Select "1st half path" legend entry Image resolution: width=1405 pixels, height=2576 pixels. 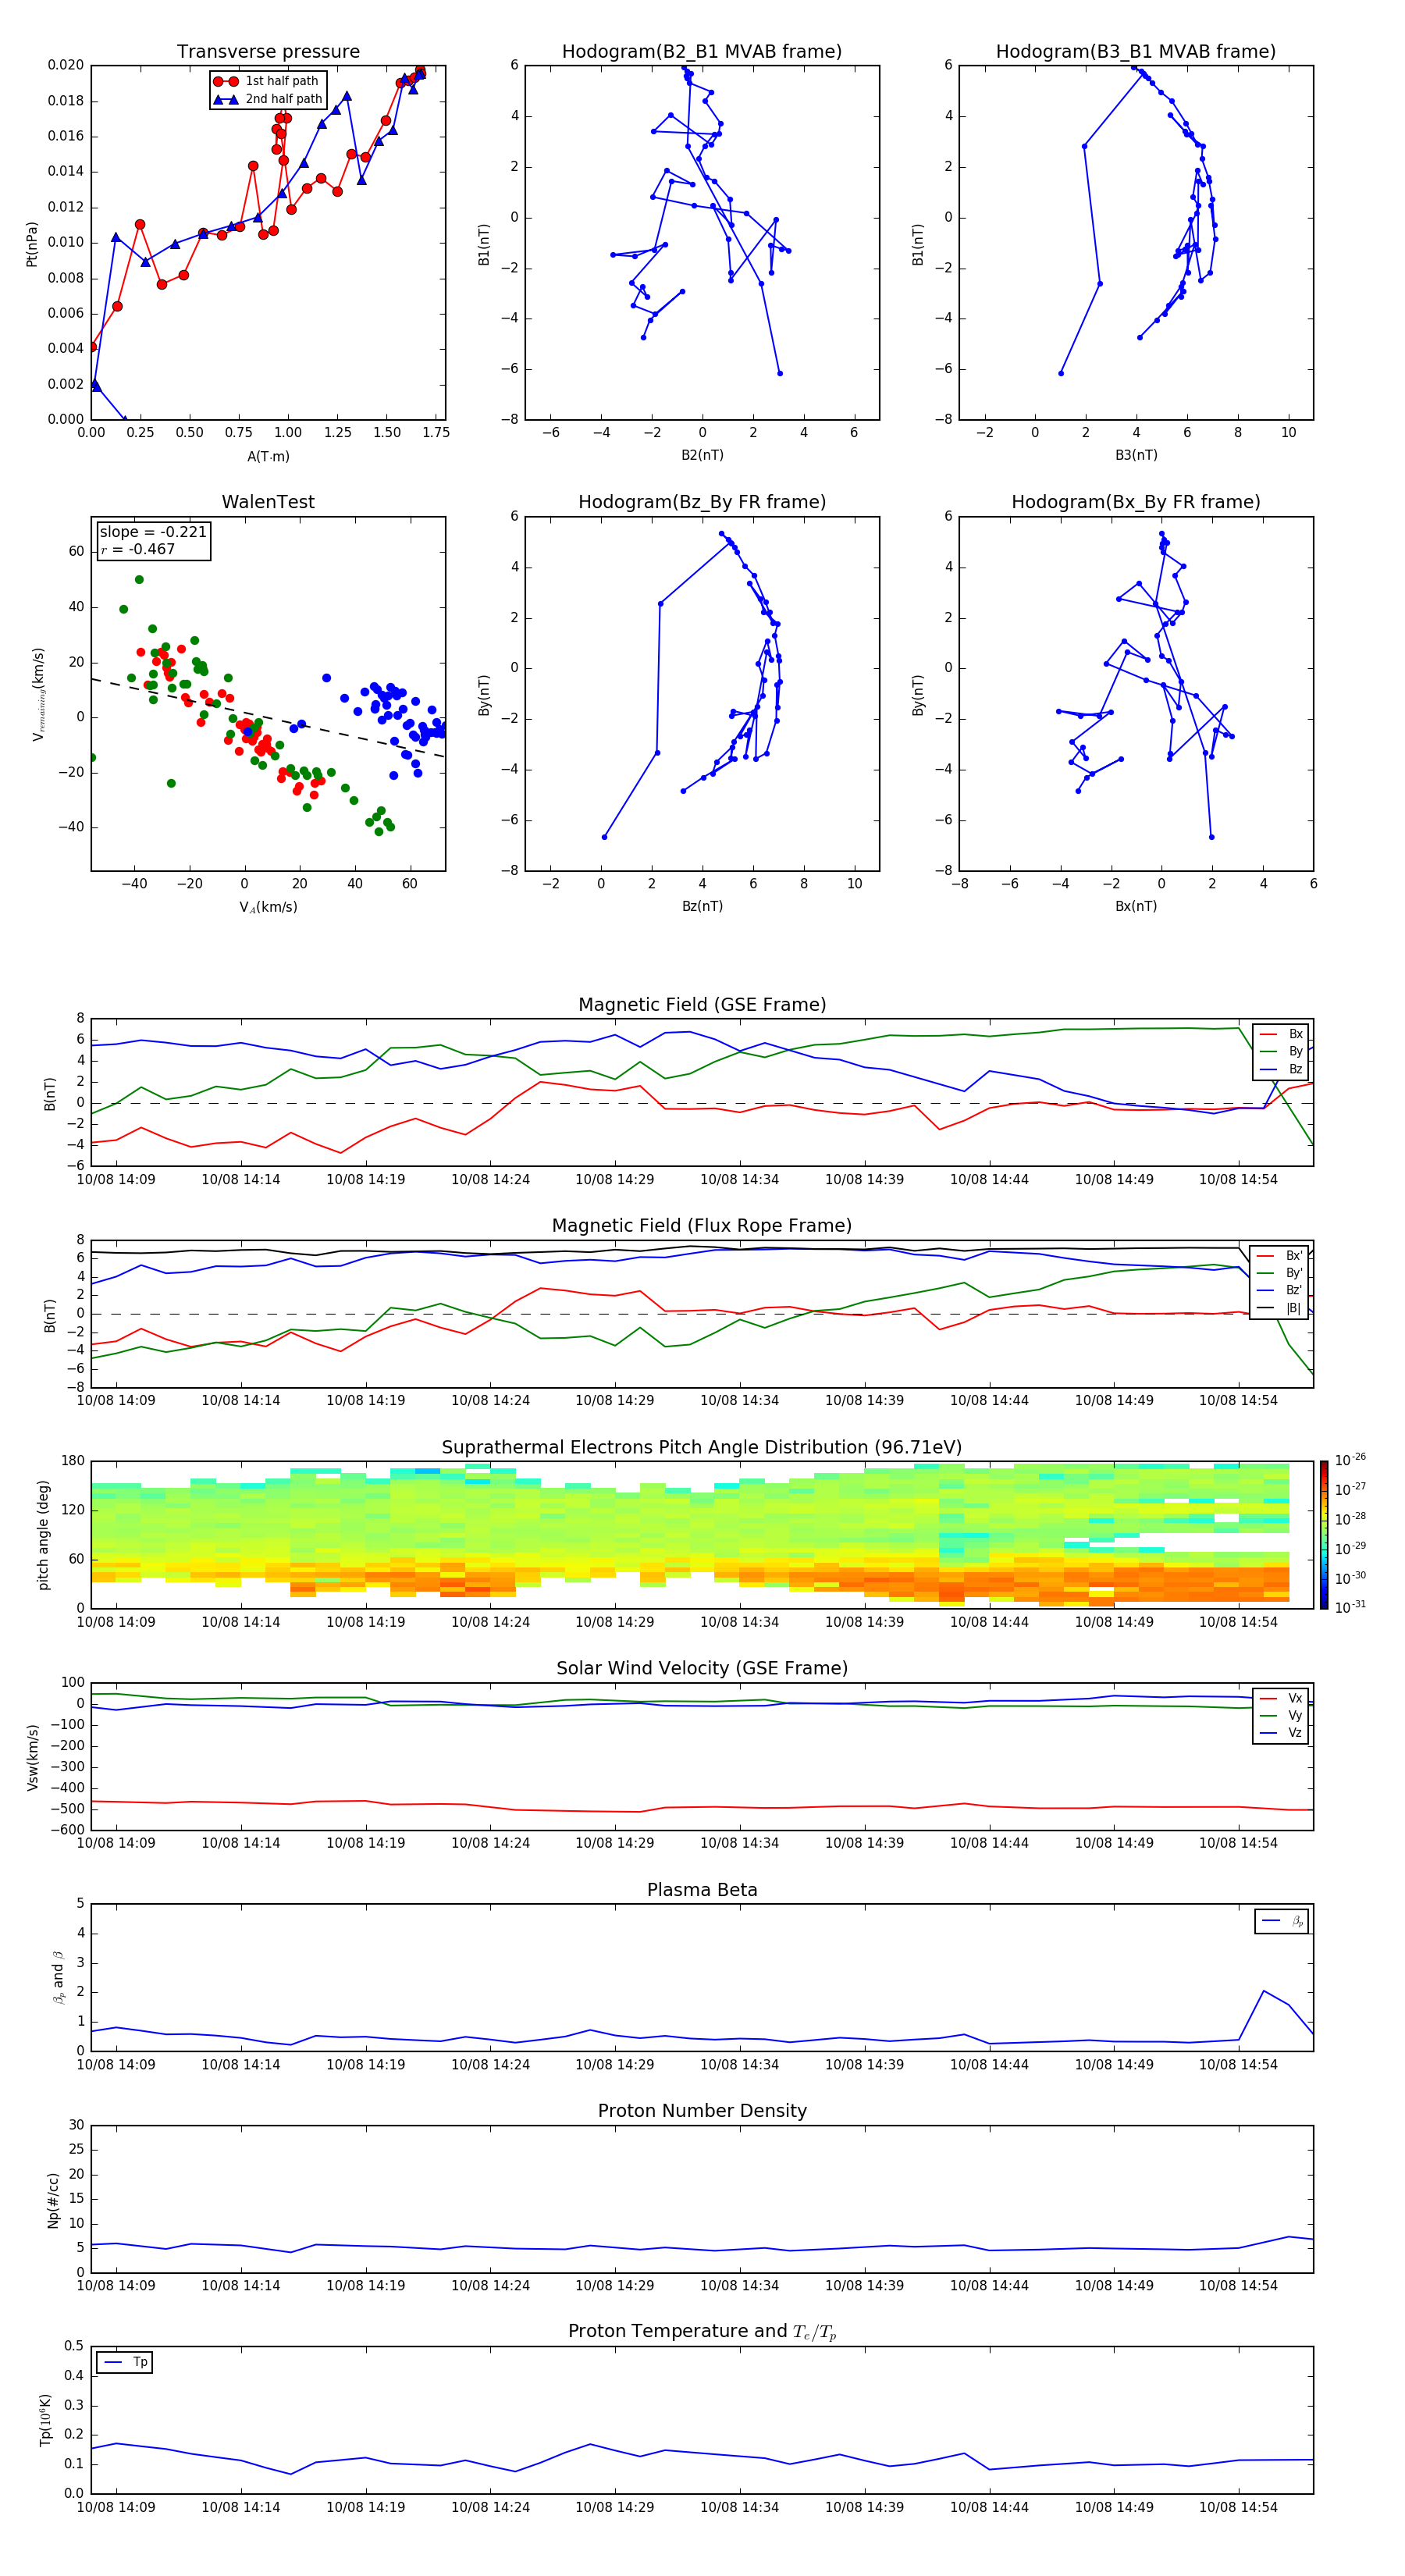266,81
